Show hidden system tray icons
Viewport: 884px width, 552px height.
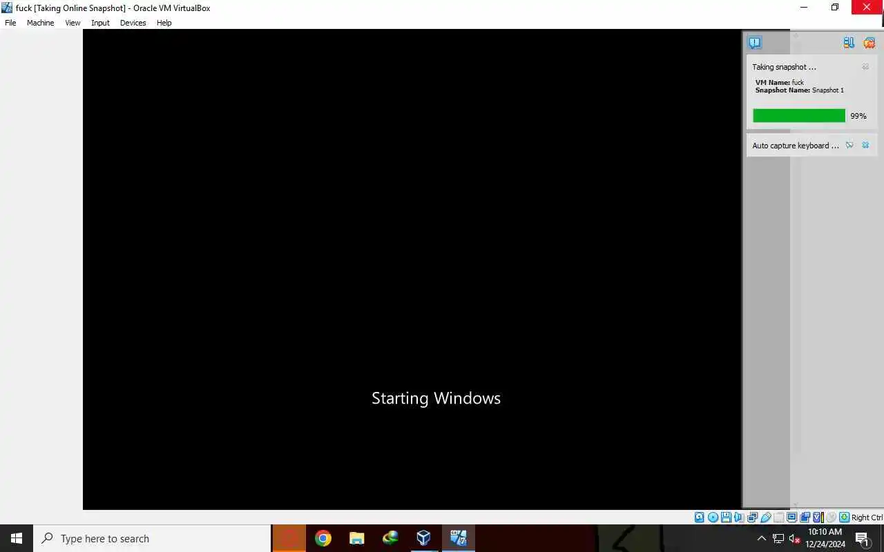point(762,538)
